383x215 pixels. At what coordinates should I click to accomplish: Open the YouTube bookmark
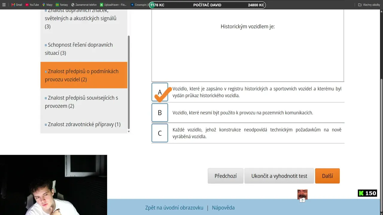(32, 5)
